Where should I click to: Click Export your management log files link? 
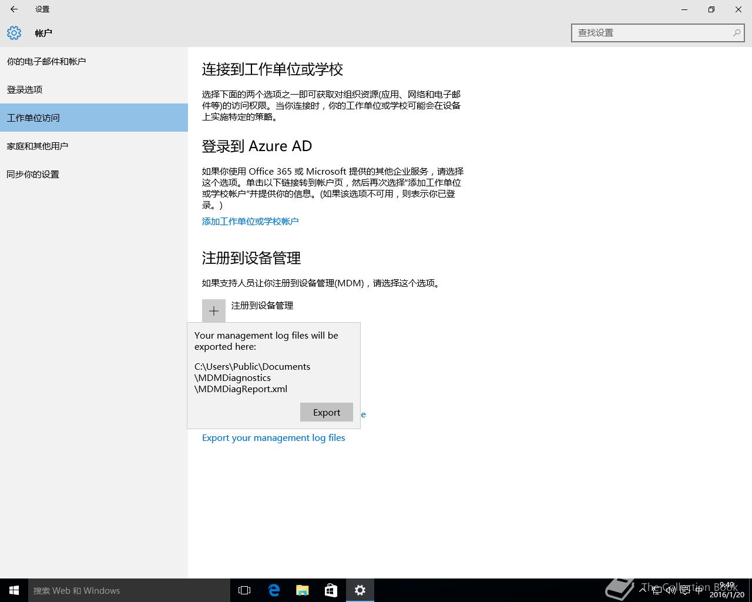coord(274,437)
